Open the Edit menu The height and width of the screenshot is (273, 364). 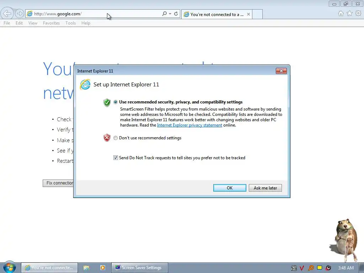click(x=19, y=23)
